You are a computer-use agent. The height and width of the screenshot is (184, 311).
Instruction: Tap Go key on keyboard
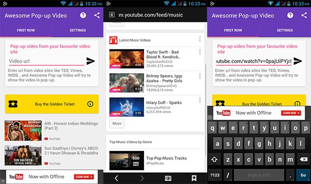[303, 175]
